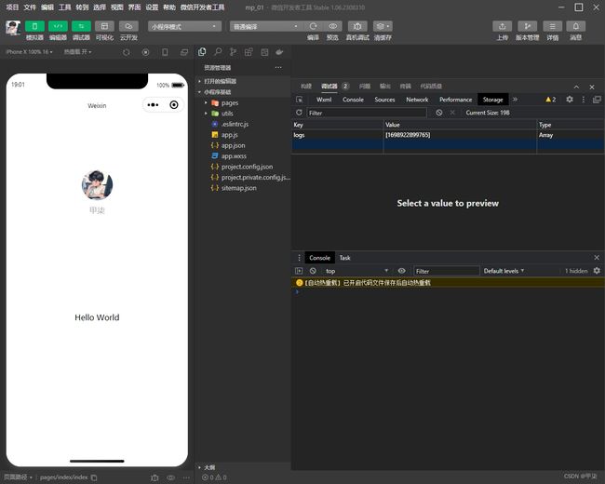Screen dimensions: 605x484
Task: Click the detach simulator window icon
Action: 184,52
